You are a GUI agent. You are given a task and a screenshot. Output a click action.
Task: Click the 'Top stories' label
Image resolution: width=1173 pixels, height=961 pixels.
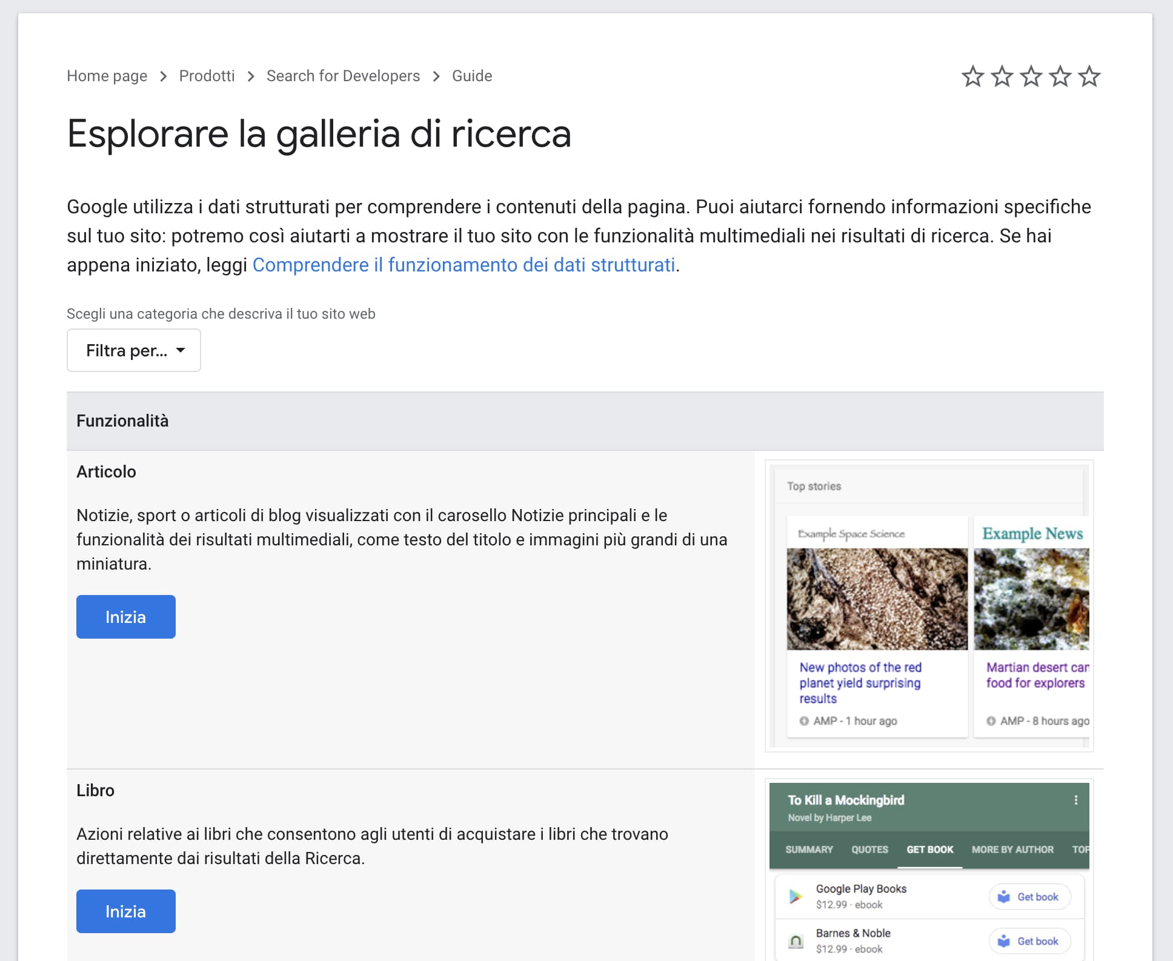coord(814,486)
